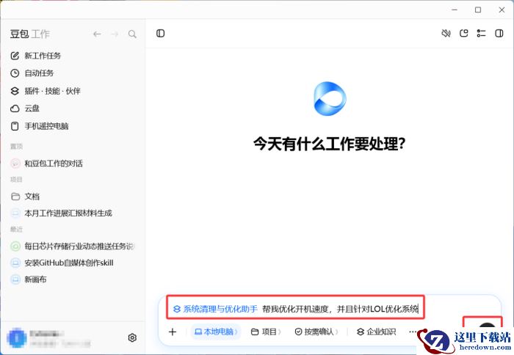Image resolution: width=514 pixels, height=355 pixels.
Task: Click the 系统清理与优化助手 skill tag
Action: (215, 309)
